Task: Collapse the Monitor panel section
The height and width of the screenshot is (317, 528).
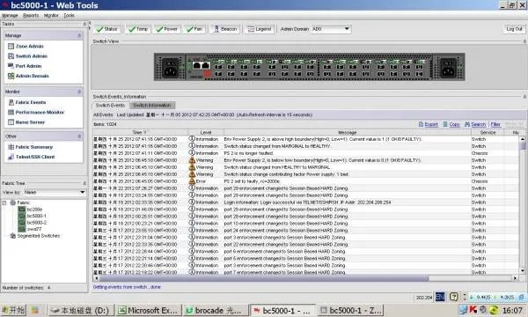Action: tap(79, 92)
